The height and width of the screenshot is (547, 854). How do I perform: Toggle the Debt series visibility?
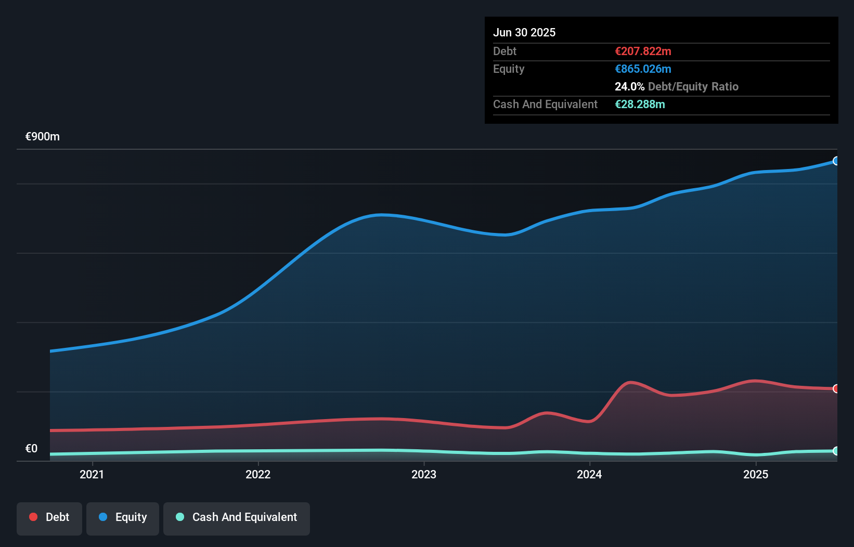coord(49,517)
